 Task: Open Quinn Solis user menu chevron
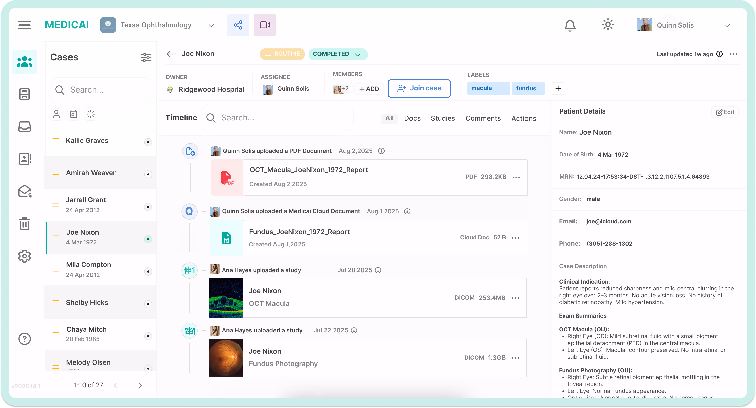pos(727,25)
